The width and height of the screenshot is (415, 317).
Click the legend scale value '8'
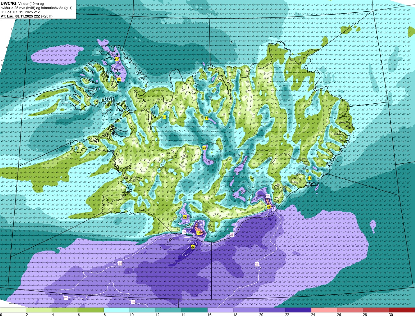[104, 315]
